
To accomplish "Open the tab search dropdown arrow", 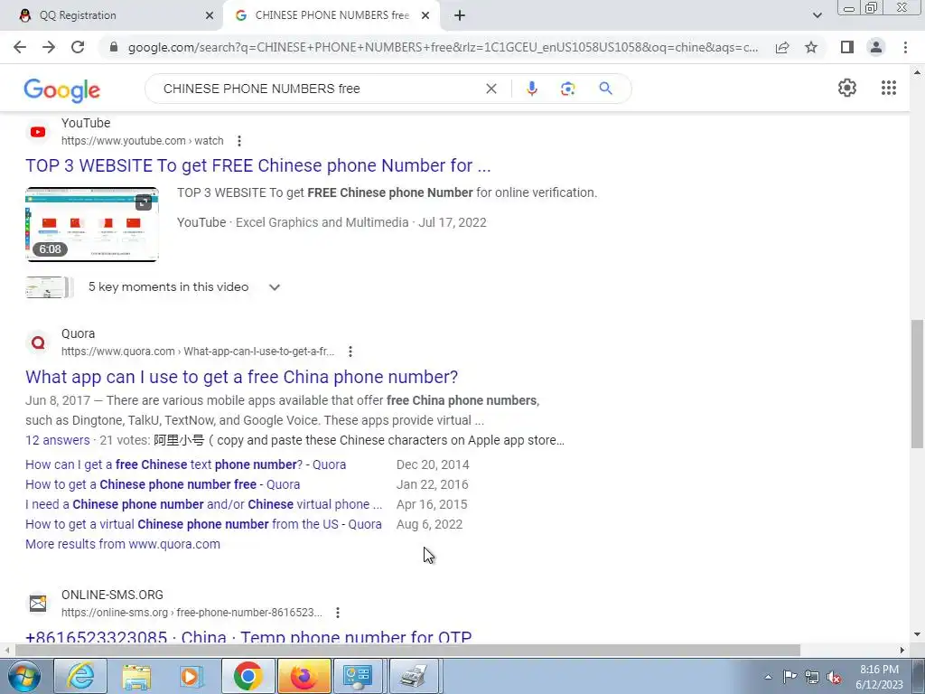I will [x=817, y=15].
